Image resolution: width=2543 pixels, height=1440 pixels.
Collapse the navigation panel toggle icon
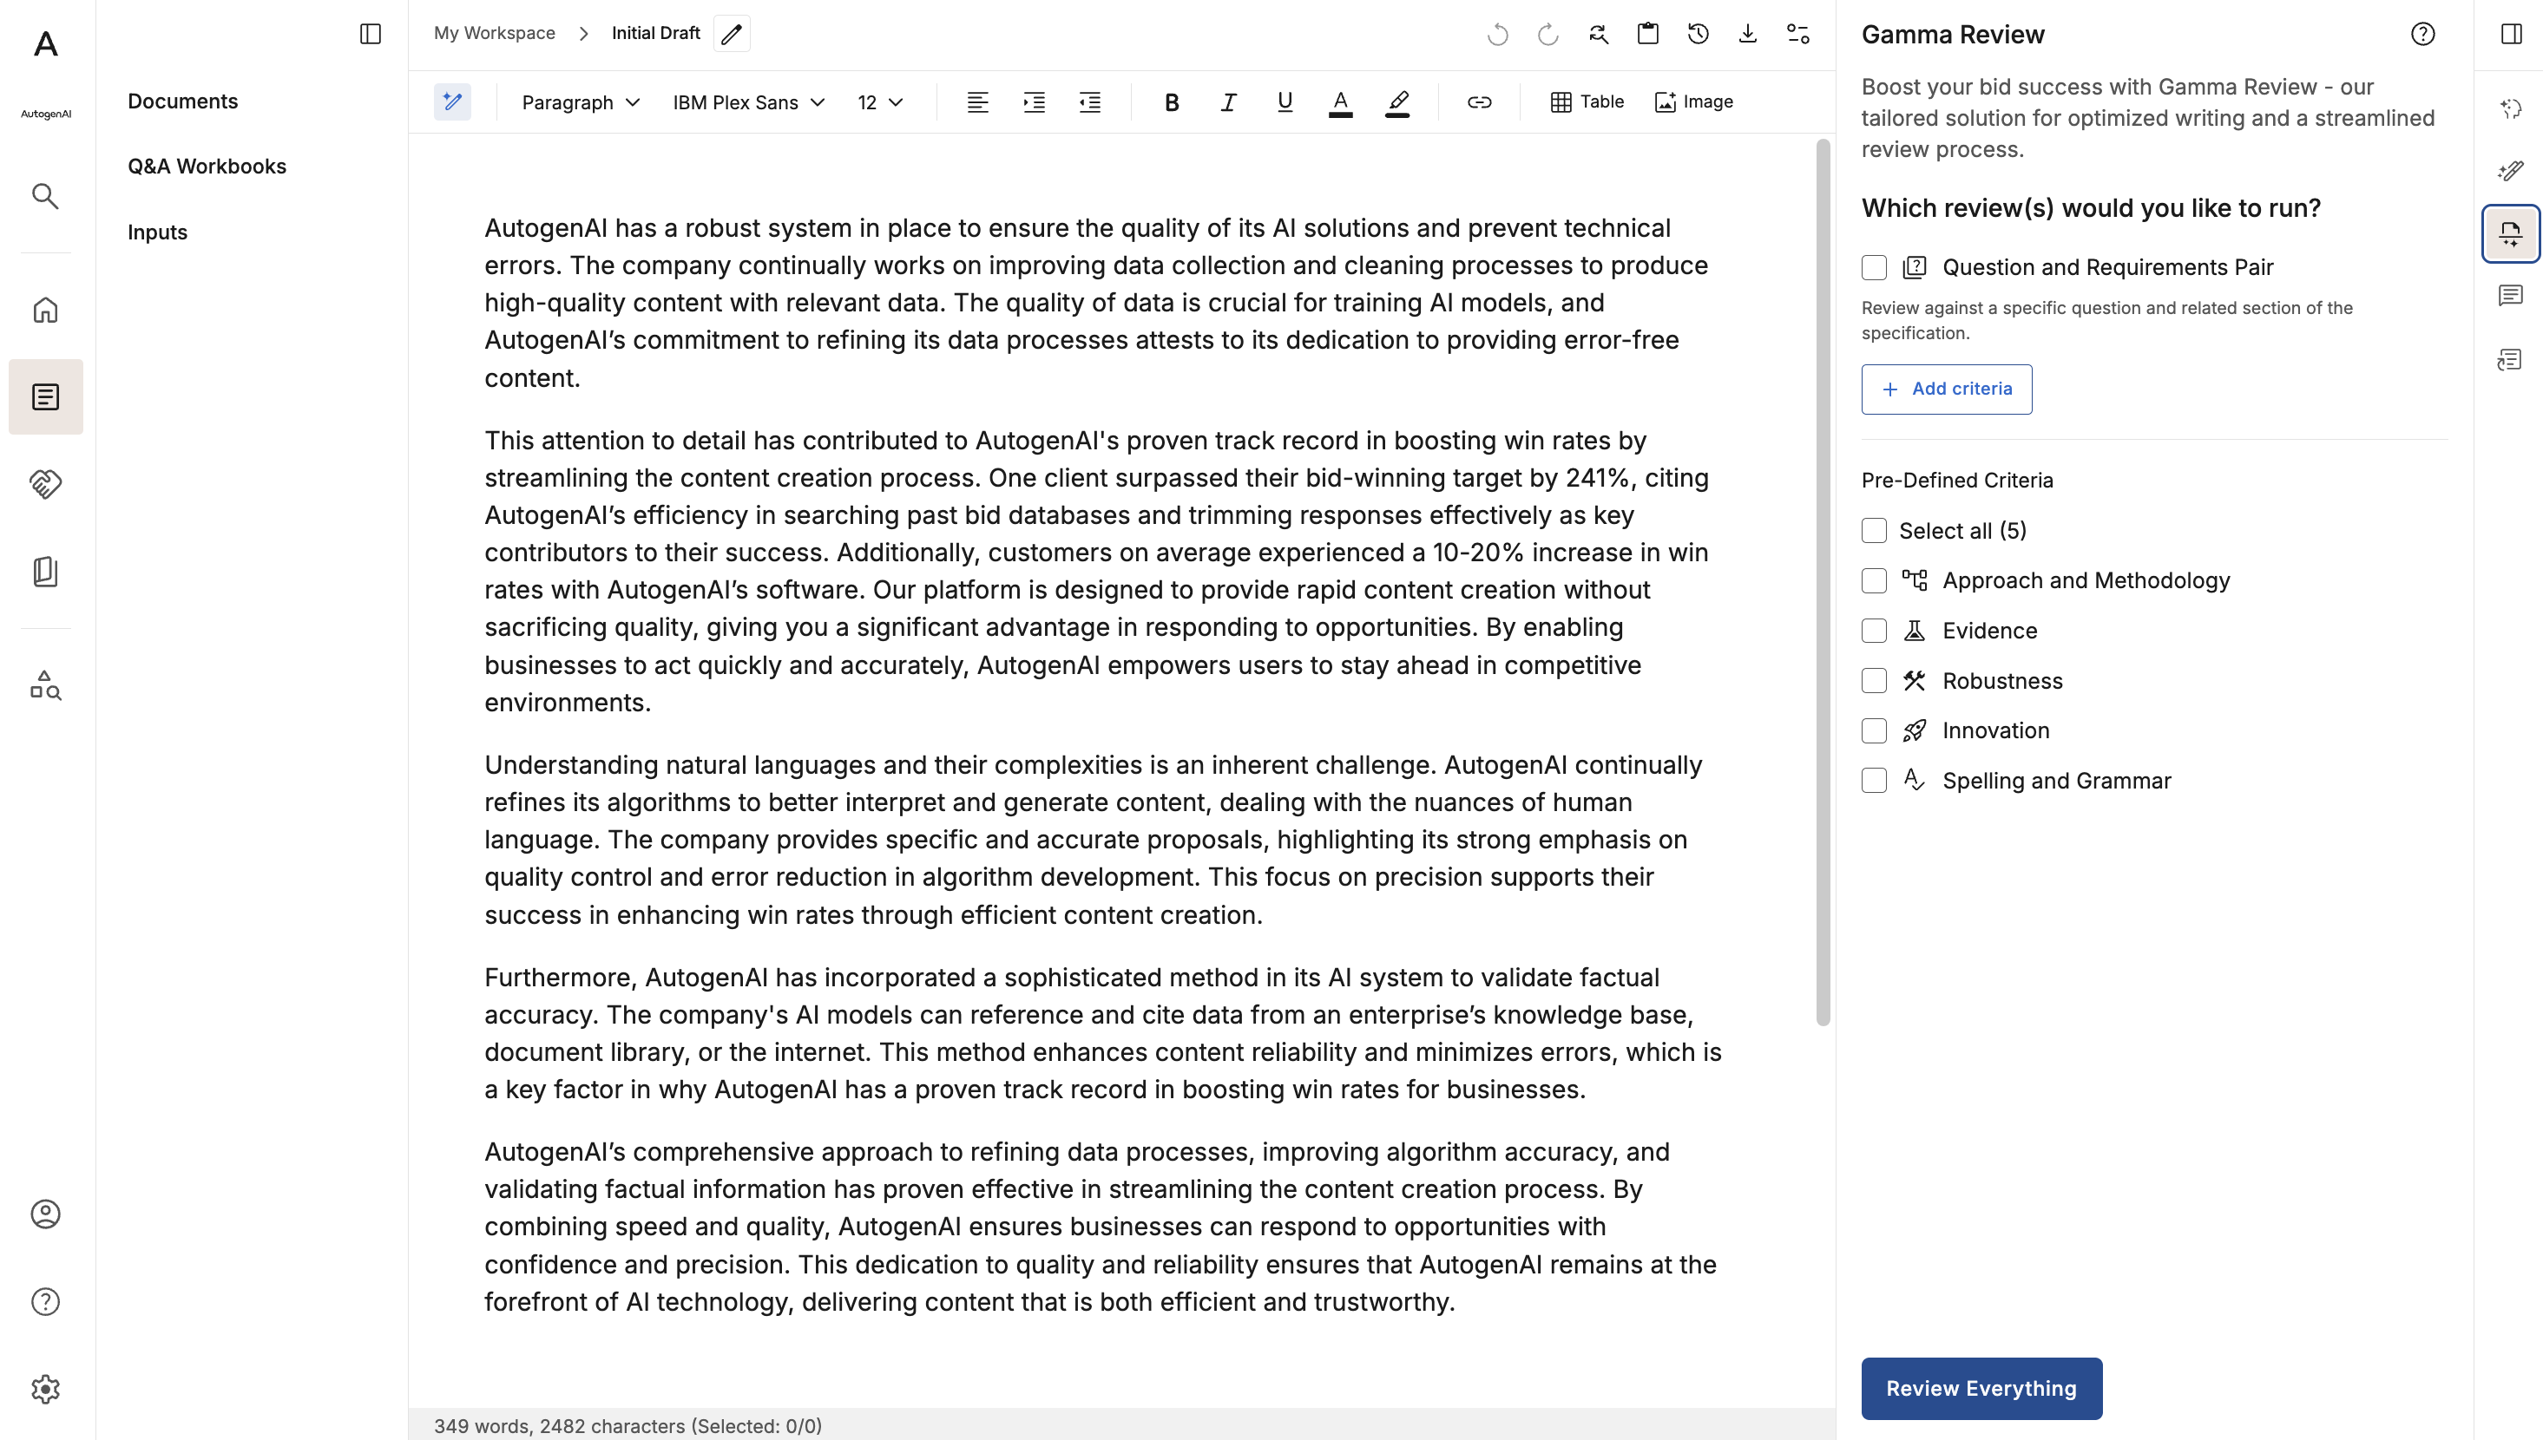coord(370,34)
